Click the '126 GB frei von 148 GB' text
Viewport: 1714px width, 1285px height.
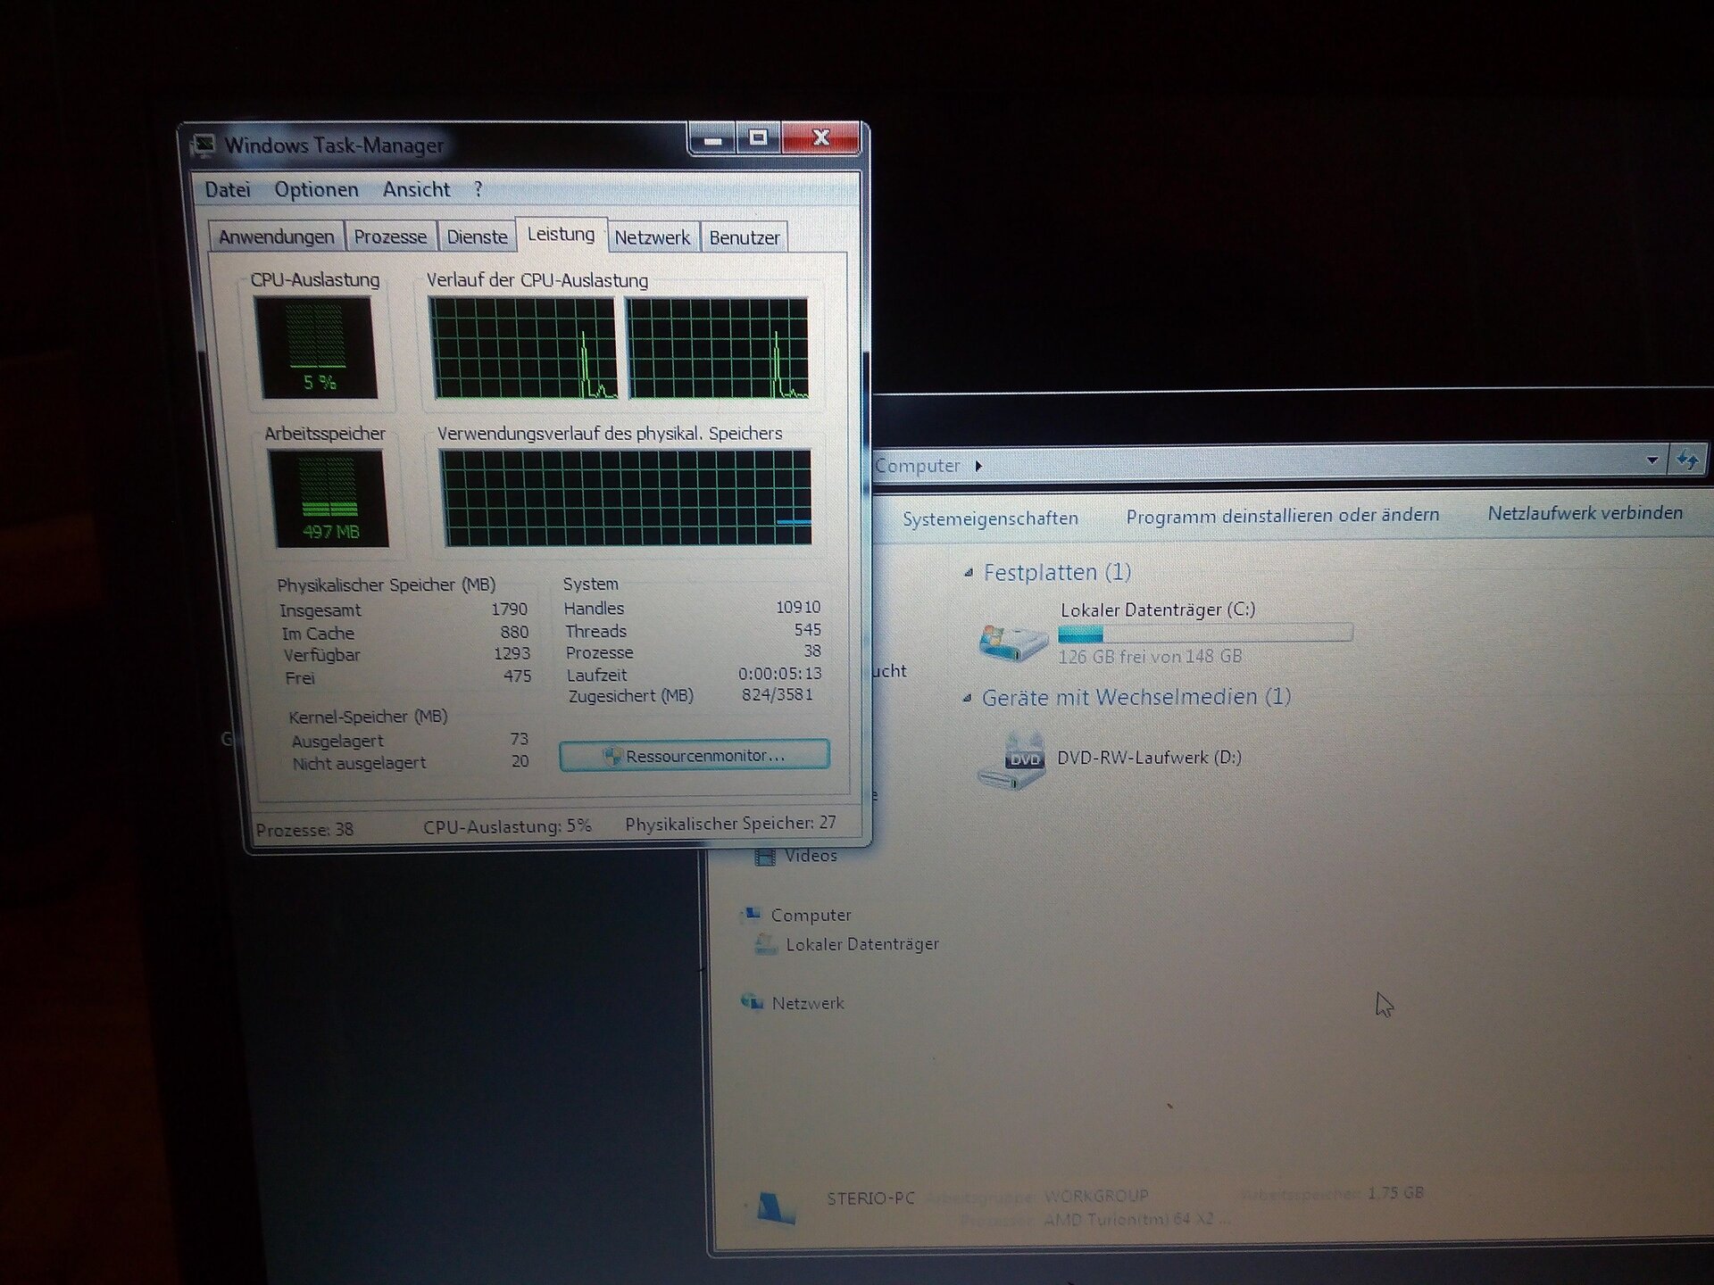tap(1150, 657)
